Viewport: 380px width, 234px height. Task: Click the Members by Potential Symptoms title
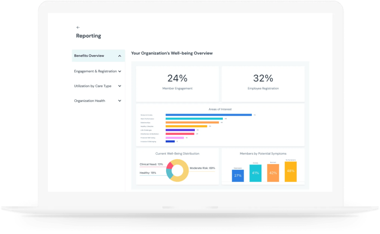263,154
